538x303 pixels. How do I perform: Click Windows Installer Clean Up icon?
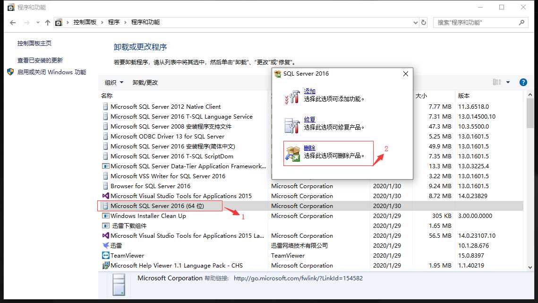coord(106,216)
